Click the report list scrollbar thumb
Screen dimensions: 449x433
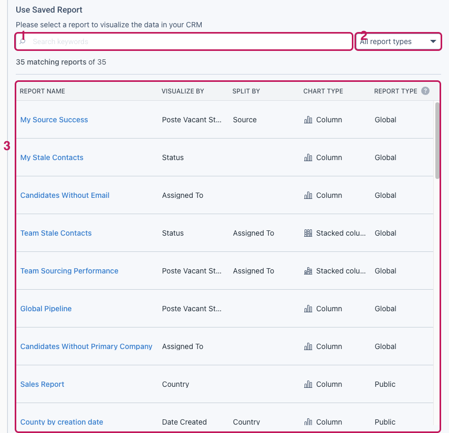[437, 141]
